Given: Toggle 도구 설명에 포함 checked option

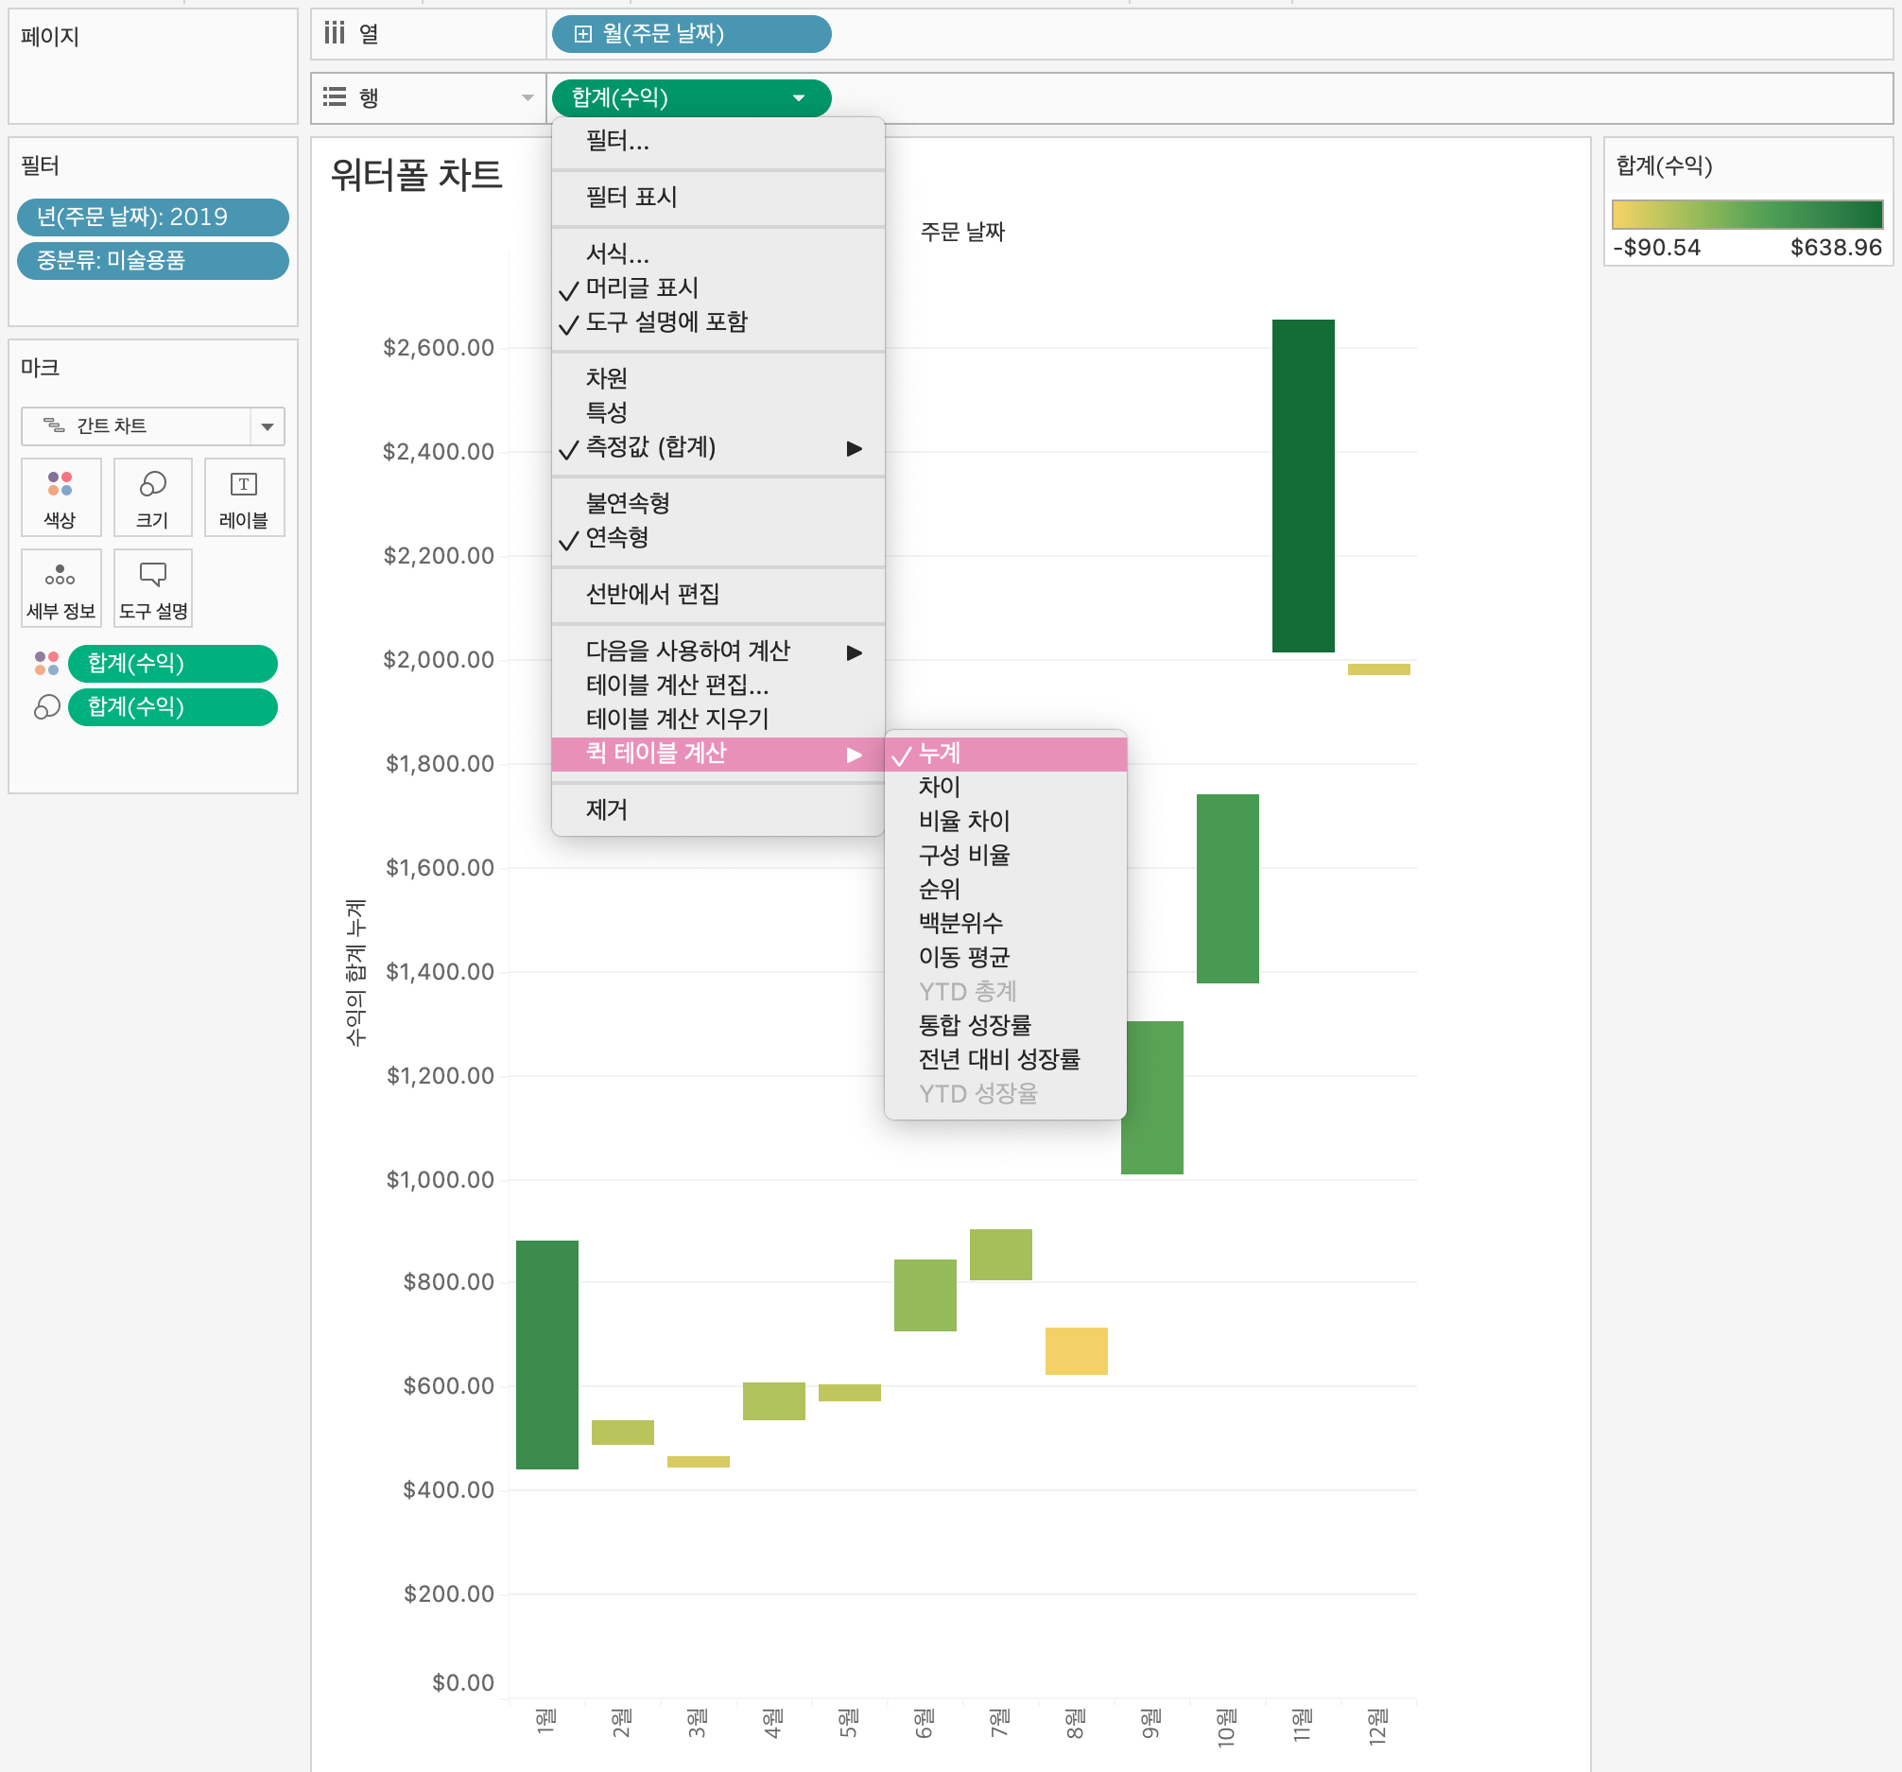Looking at the screenshot, I should coord(666,322).
